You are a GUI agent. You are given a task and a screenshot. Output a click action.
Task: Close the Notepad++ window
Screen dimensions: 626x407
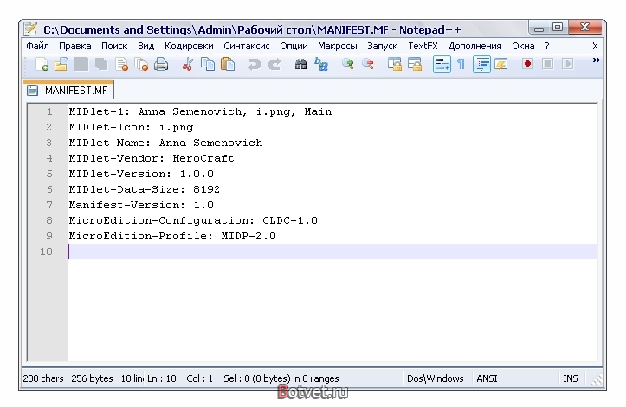pos(585,27)
